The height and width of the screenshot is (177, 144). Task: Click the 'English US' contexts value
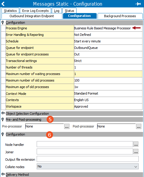tap(81, 100)
